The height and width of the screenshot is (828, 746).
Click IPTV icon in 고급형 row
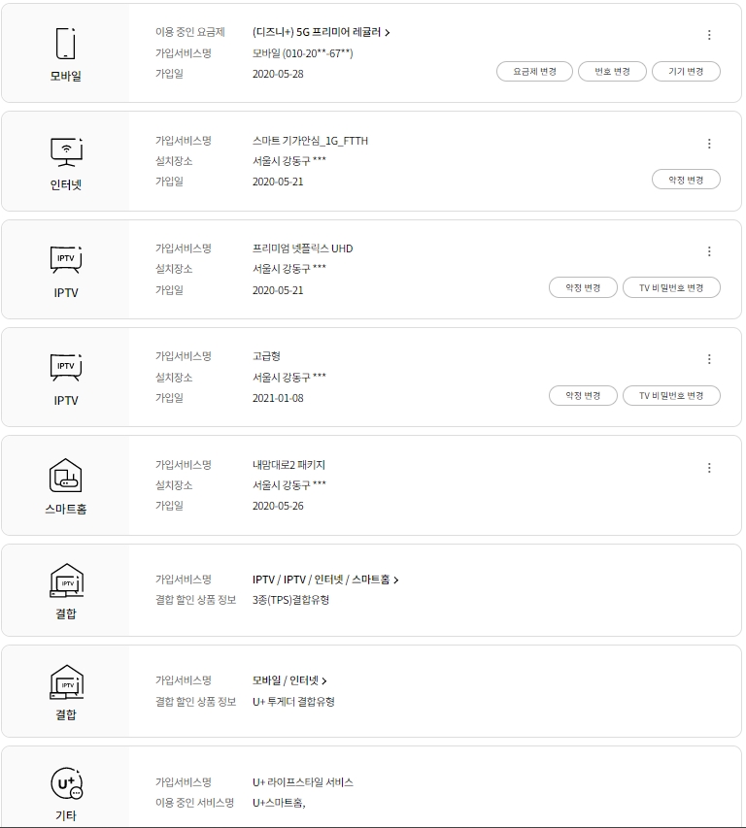pyautogui.click(x=65, y=367)
